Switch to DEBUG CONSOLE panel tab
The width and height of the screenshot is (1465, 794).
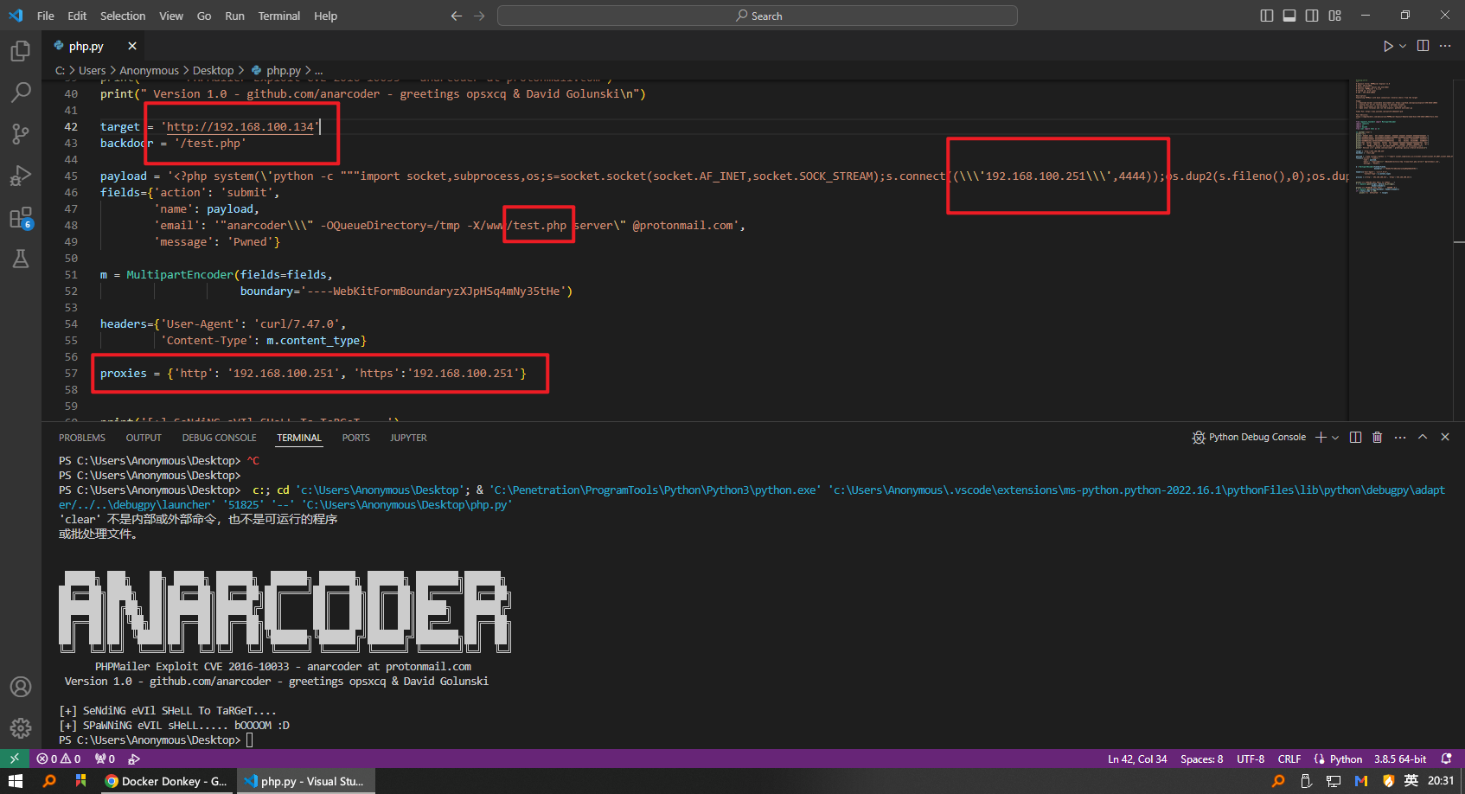click(x=219, y=438)
